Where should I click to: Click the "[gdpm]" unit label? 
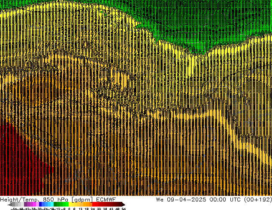(82, 200)
